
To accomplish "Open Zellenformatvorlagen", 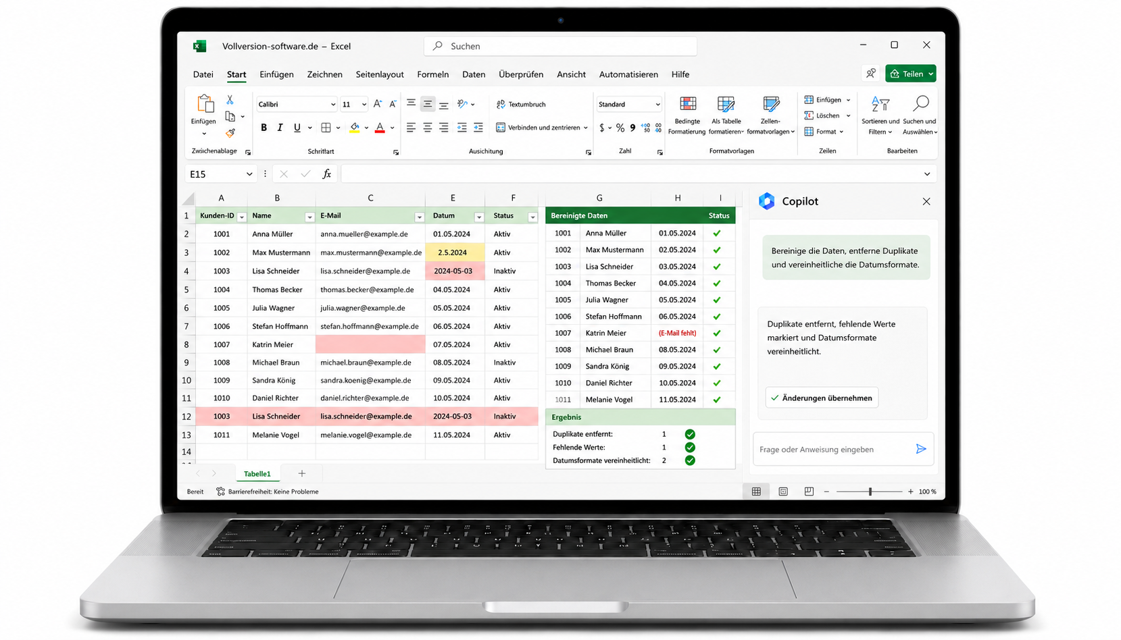I will click(770, 115).
